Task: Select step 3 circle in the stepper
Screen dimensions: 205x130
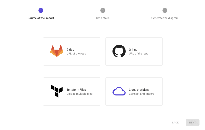Action: [165, 11]
